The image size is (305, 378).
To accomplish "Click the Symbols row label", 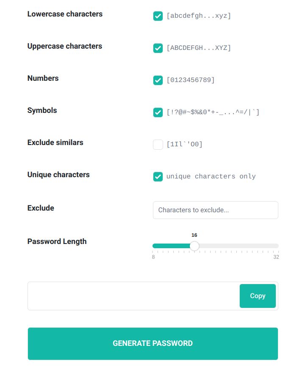I will [42, 110].
